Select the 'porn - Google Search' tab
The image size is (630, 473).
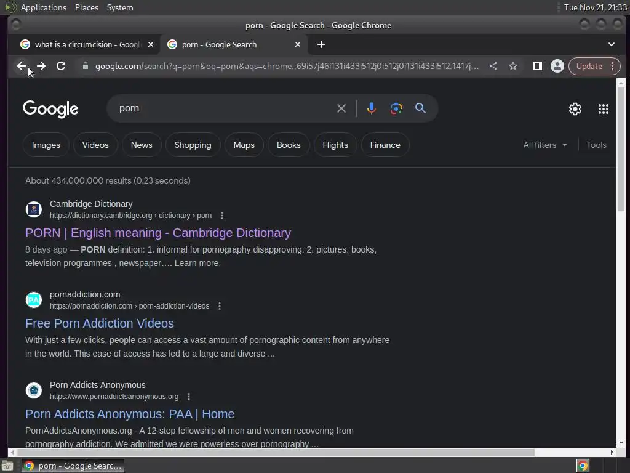tap(234, 44)
